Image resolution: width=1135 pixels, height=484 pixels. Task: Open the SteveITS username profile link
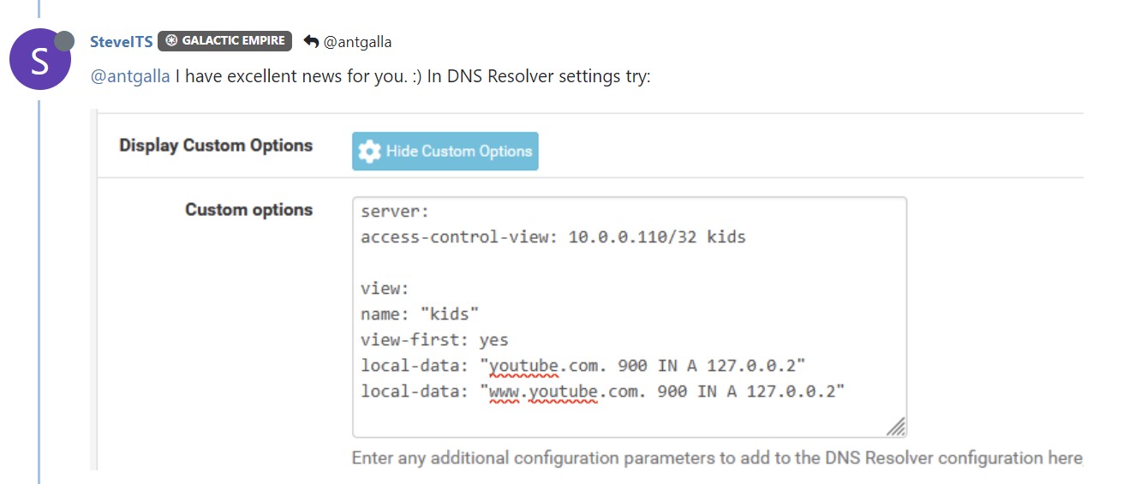[122, 41]
